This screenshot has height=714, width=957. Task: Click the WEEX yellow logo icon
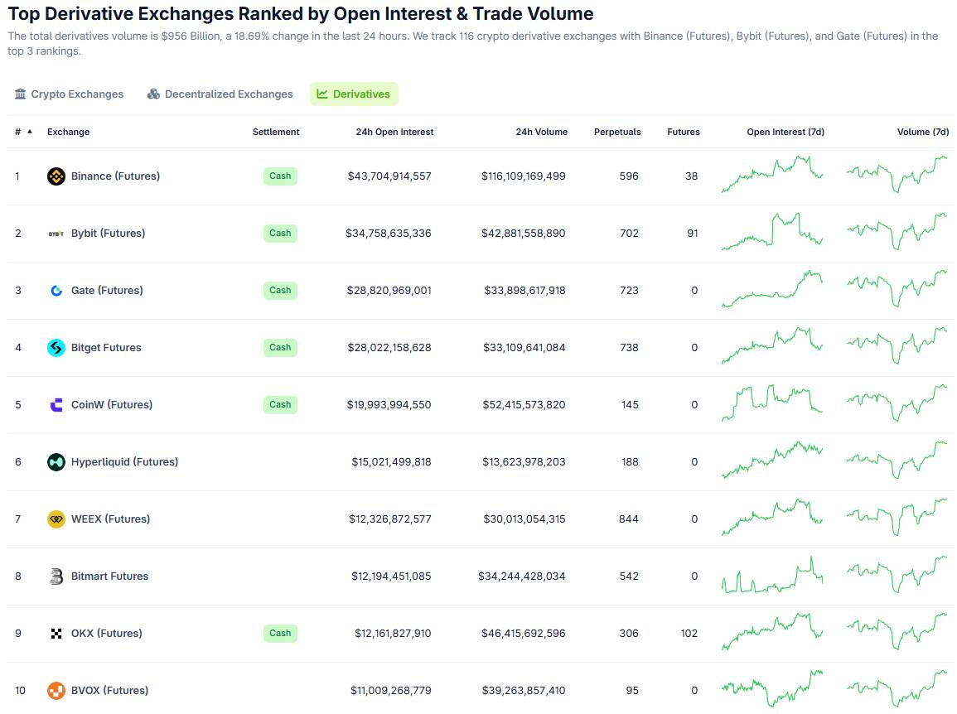point(56,519)
